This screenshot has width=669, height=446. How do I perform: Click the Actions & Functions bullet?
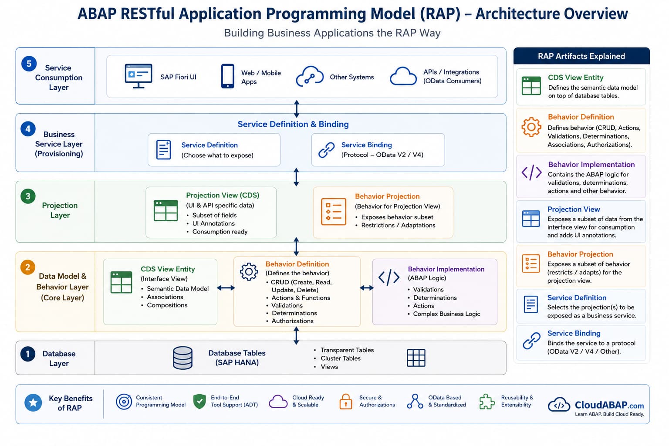(301, 298)
